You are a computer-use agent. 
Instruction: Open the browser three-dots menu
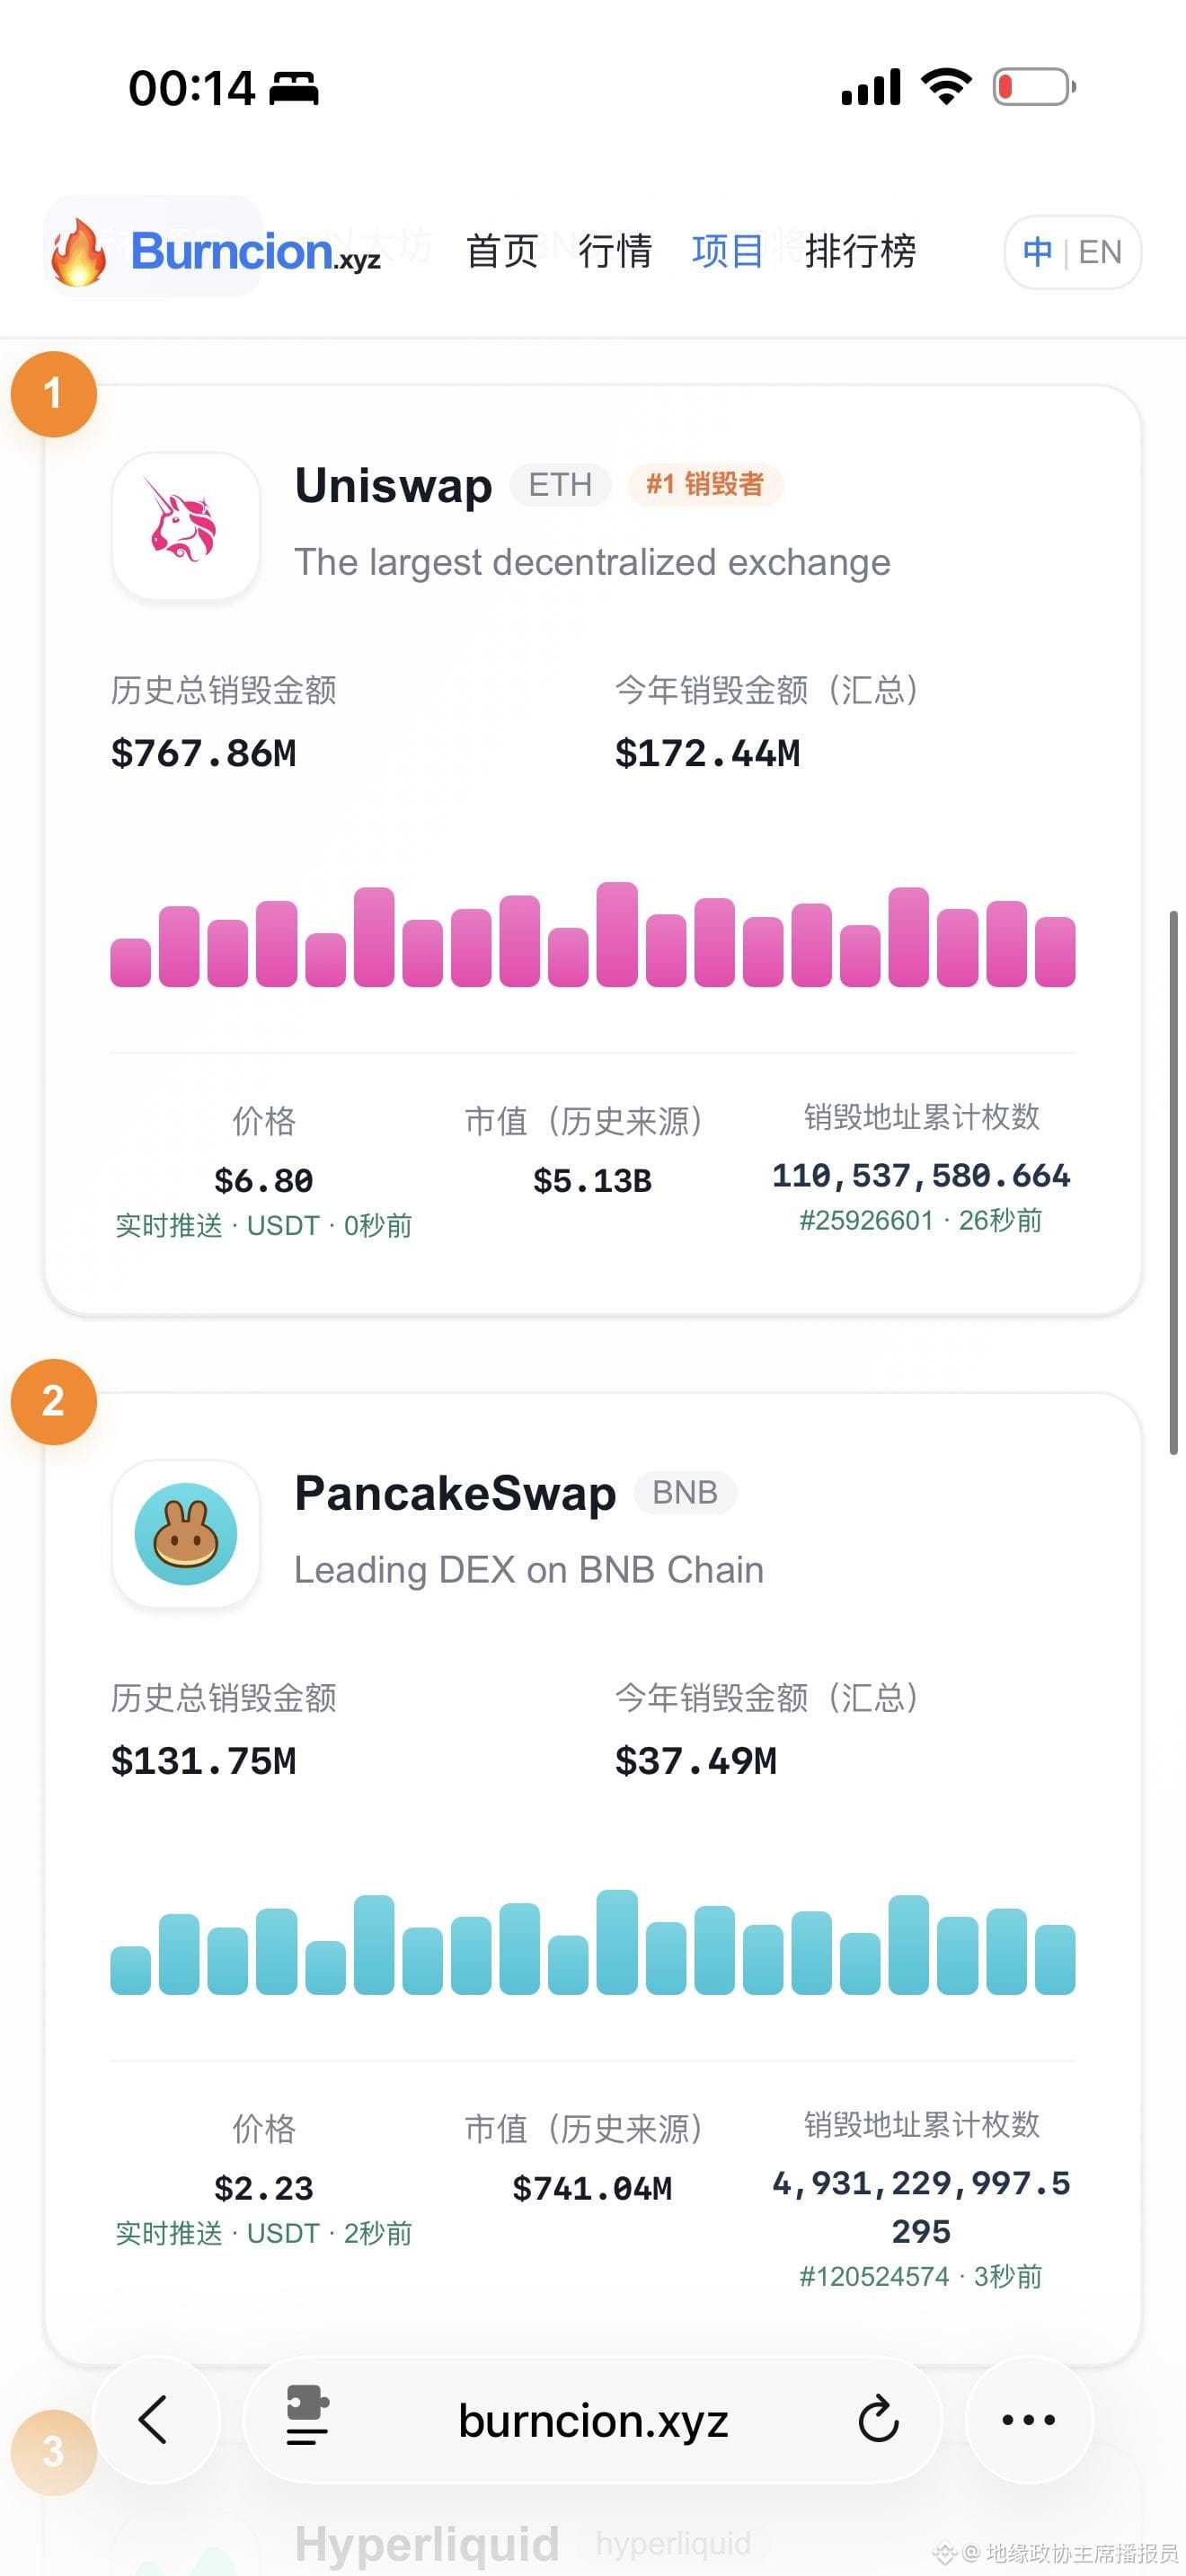coord(1029,2419)
